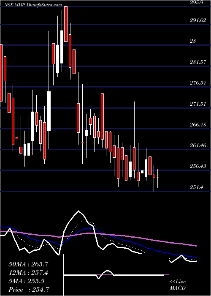Click the <<Live MACD label
211x296 pixels.
[178, 285]
